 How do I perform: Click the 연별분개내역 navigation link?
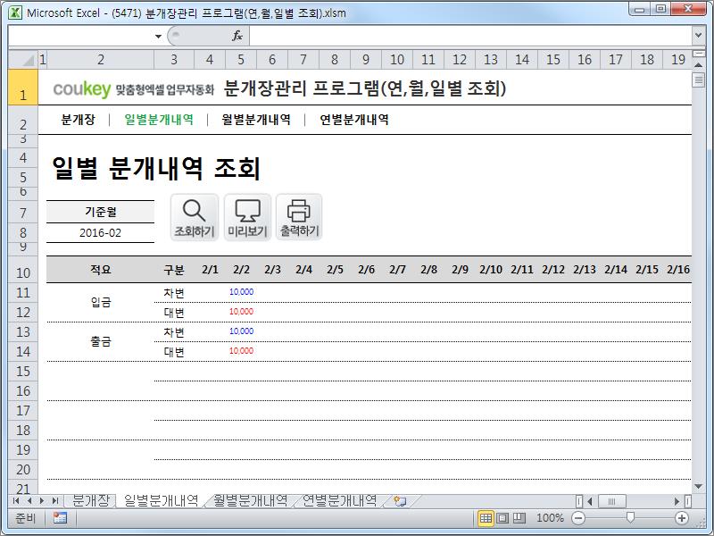(x=354, y=120)
